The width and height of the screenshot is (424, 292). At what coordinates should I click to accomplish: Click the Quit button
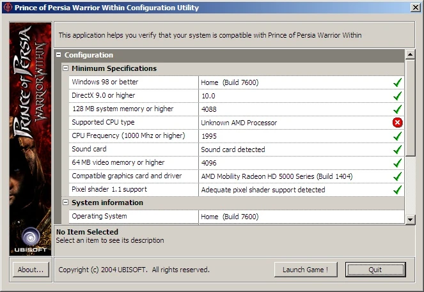coord(375,270)
